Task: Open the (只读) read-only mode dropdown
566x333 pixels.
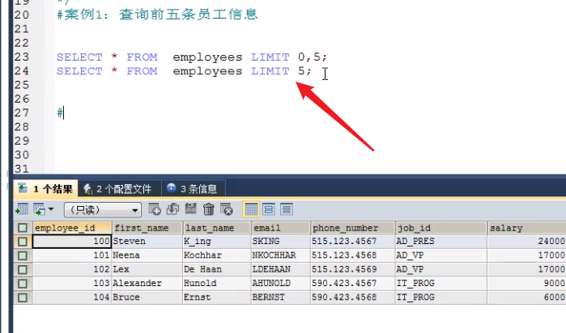Action: pyautogui.click(x=103, y=210)
